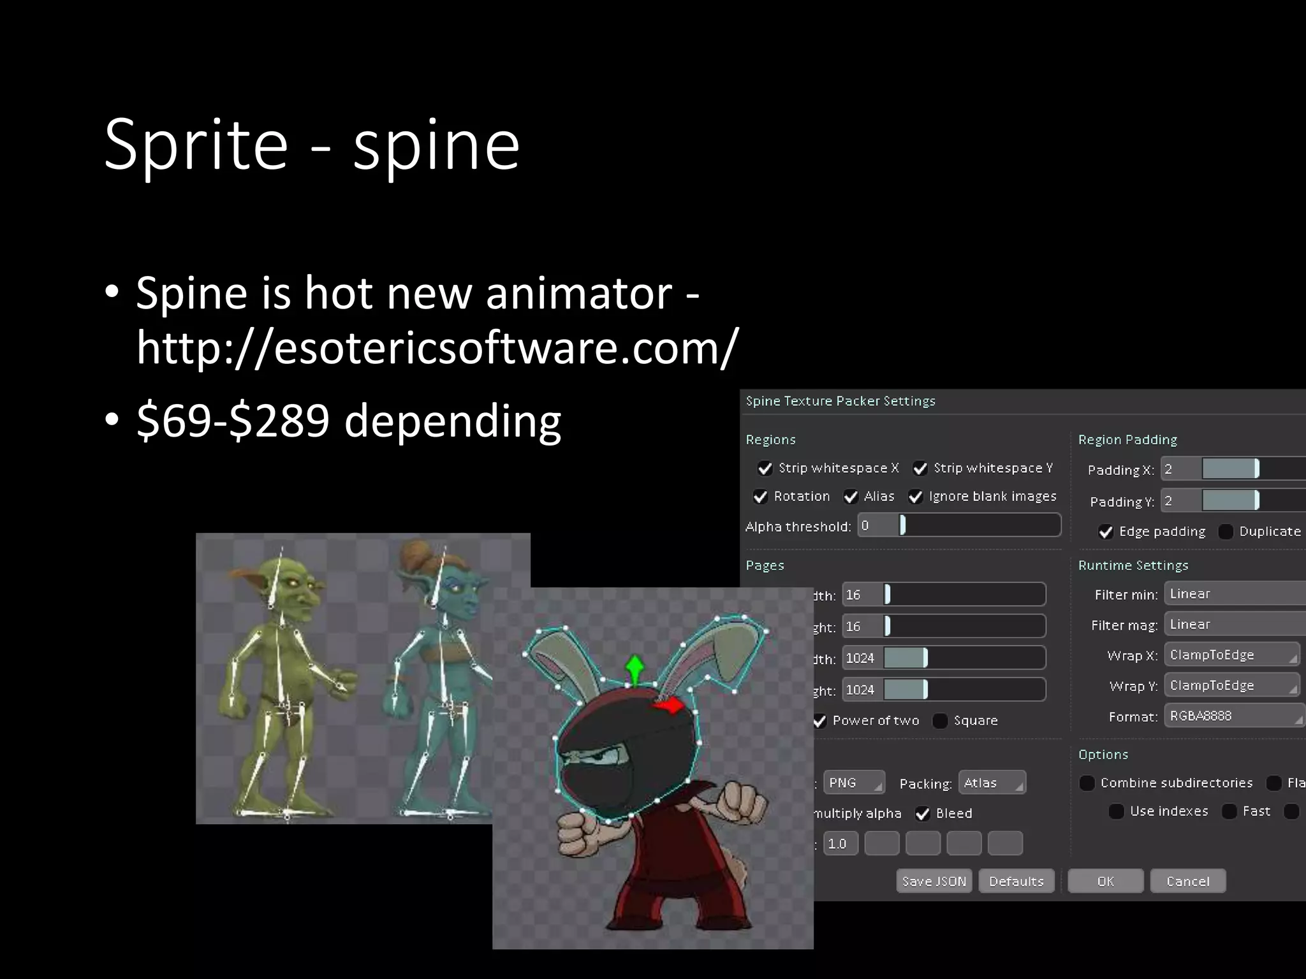Enable Combine subdirectories option

point(1087,783)
